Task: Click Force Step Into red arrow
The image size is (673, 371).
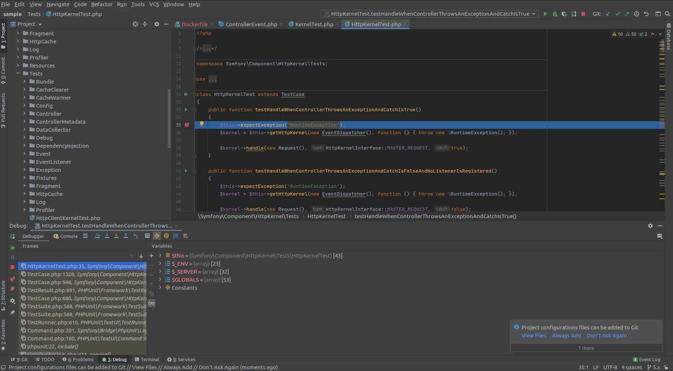Action: (116, 236)
